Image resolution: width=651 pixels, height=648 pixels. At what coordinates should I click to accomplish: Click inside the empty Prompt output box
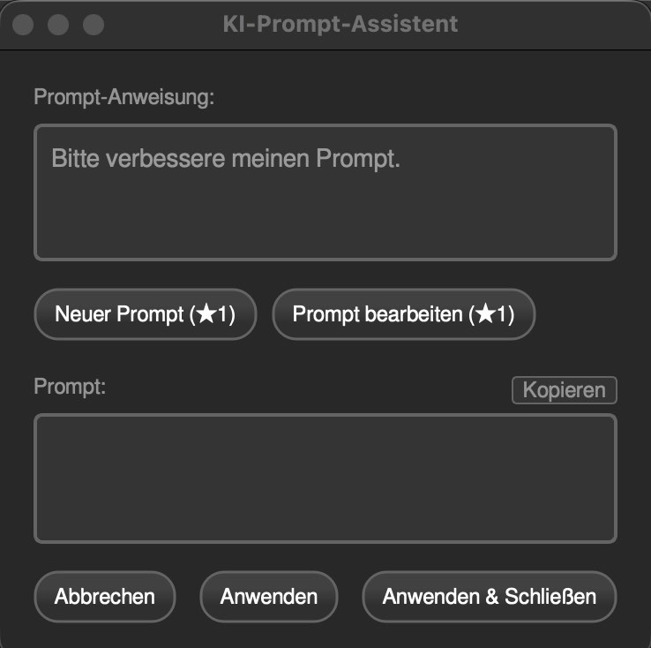[x=325, y=478]
